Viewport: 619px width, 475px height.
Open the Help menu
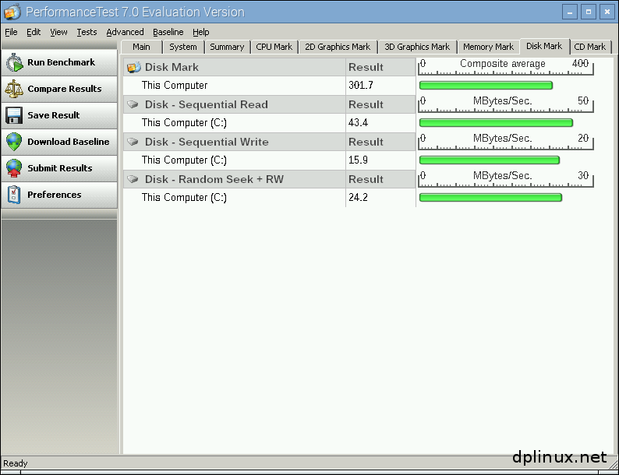click(201, 32)
